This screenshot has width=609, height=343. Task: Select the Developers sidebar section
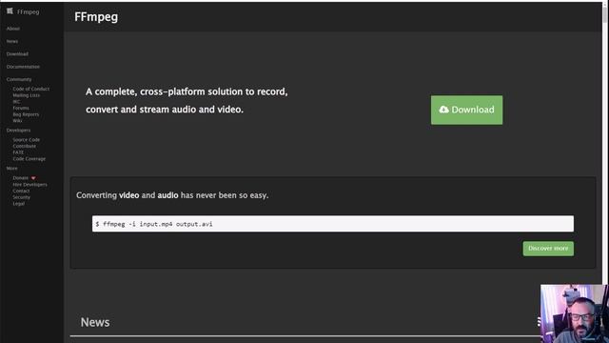coord(18,131)
